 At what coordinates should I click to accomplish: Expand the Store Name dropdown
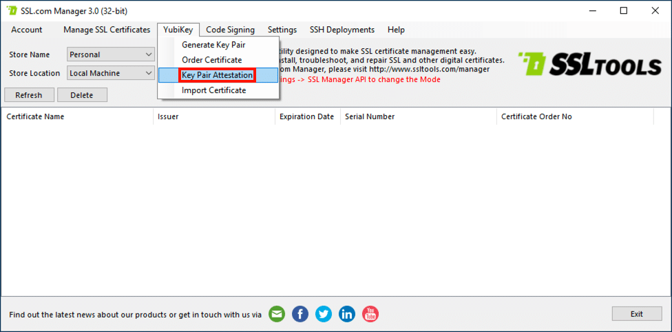(x=111, y=54)
